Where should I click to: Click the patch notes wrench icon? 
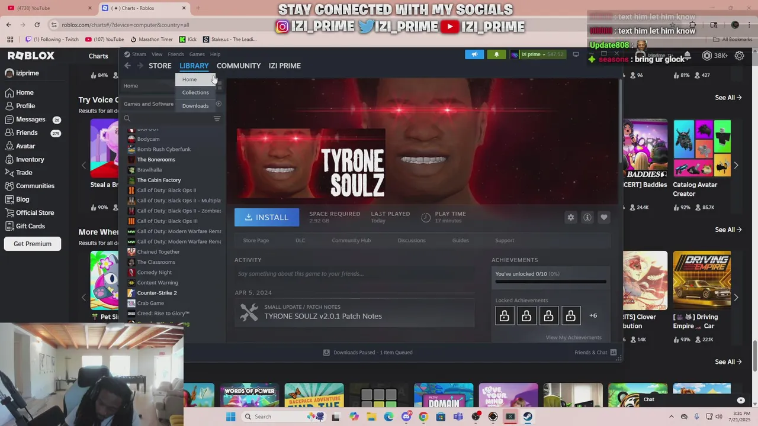coord(249,312)
